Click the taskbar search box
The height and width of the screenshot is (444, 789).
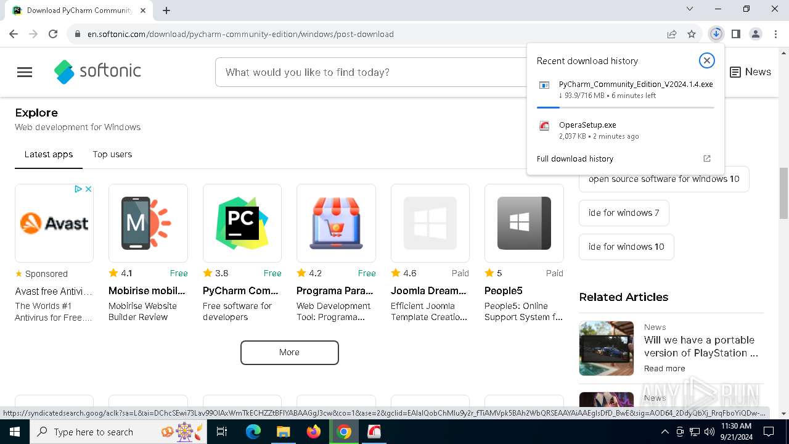coord(120,432)
